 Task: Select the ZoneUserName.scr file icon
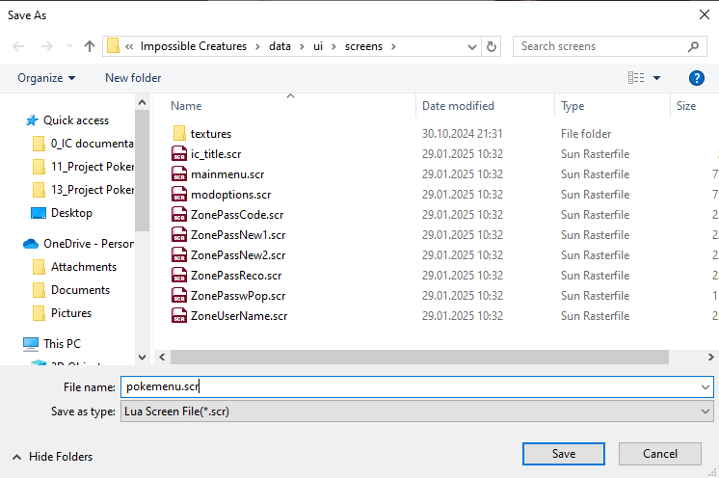click(x=178, y=316)
